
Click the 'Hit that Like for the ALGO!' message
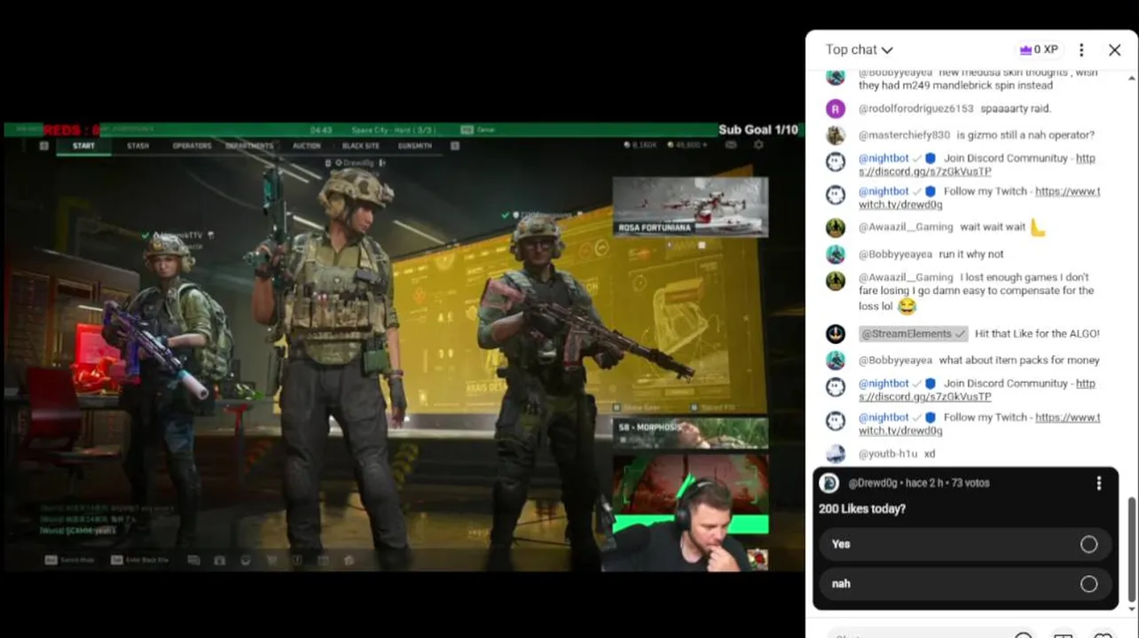click(x=1037, y=334)
